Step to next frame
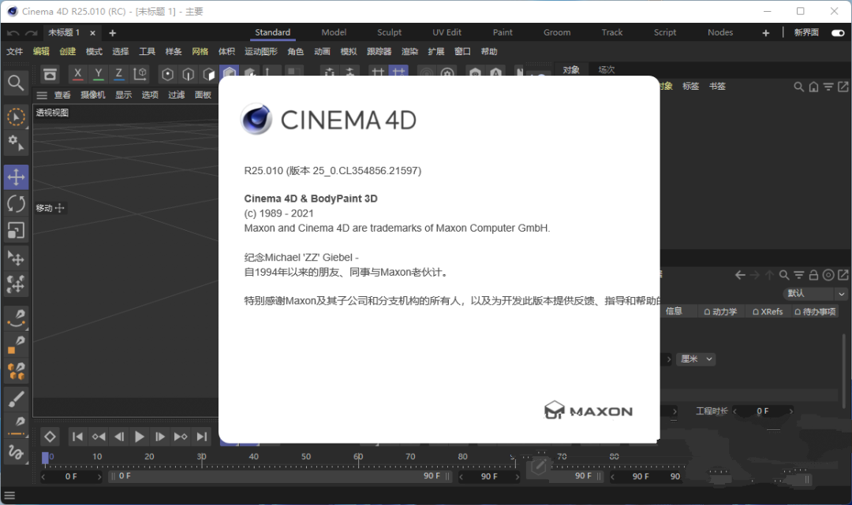Viewport: 852px width, 505px height. (x=159, y=436)
